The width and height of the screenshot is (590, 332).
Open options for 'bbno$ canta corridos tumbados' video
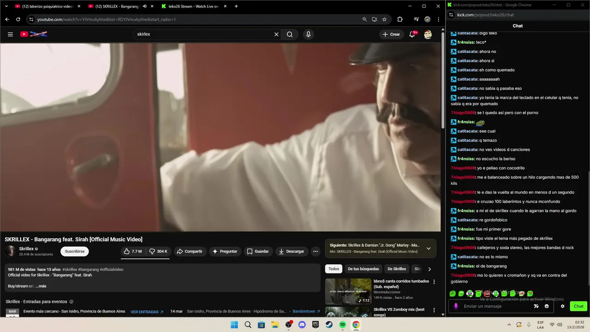[x=434, y=282]
